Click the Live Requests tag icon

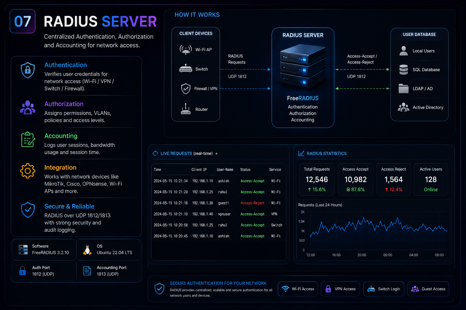pos(155,153)
